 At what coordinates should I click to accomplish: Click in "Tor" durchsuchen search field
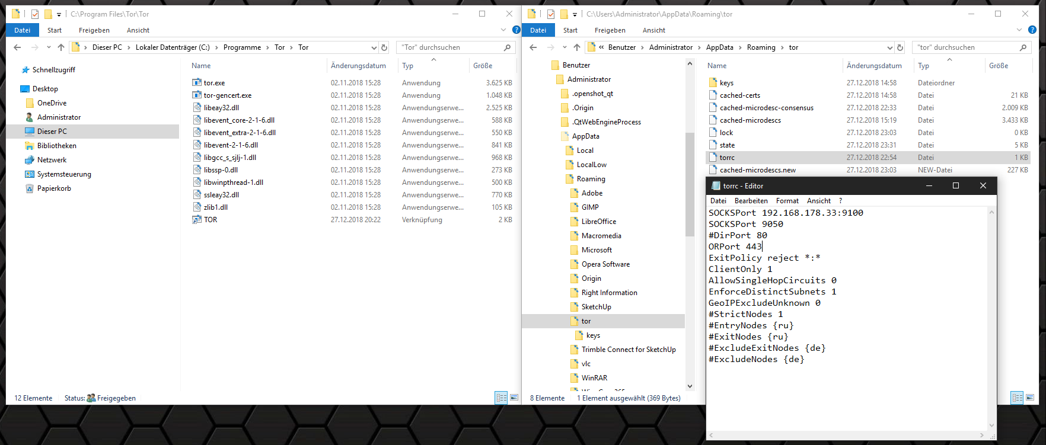point(449,47)
